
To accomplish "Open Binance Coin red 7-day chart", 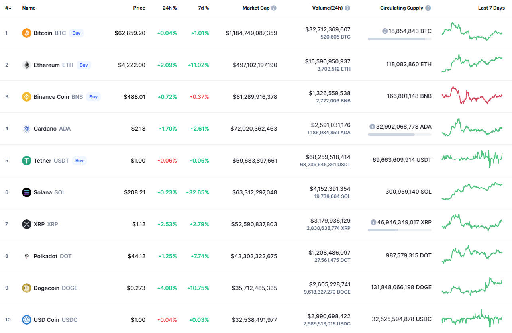I will pyautogui.click(x=472, y=95).
